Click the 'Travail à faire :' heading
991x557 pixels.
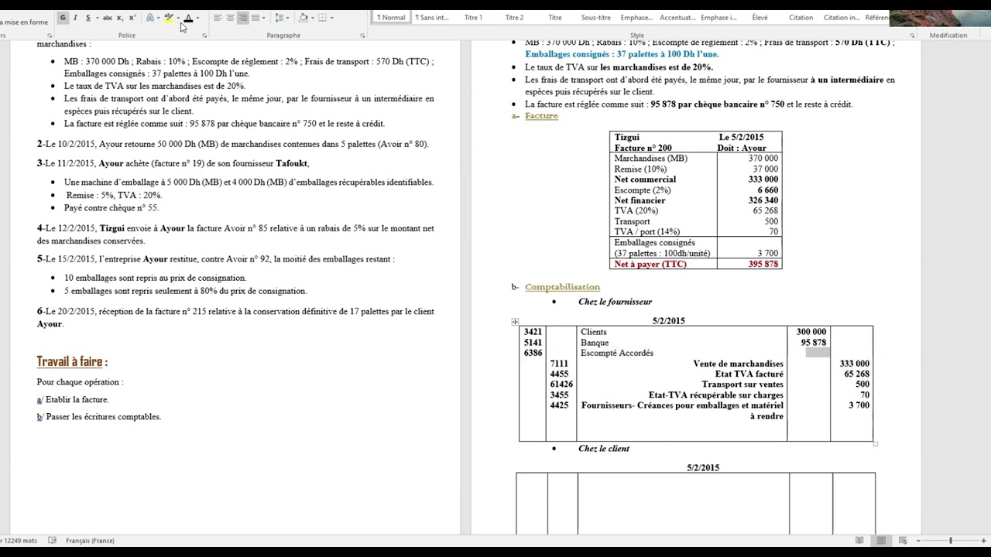(72, 361)
